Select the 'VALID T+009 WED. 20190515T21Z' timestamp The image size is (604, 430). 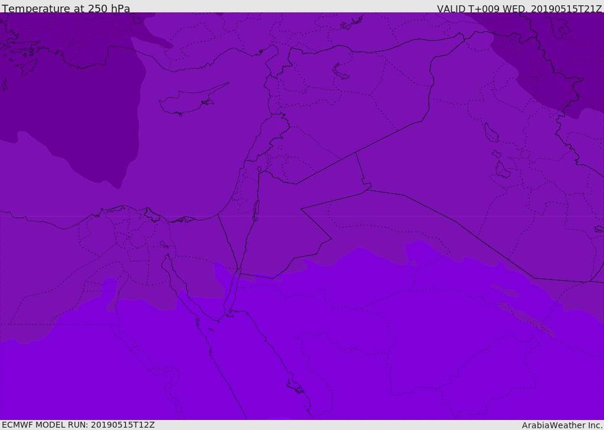[519, 9]
